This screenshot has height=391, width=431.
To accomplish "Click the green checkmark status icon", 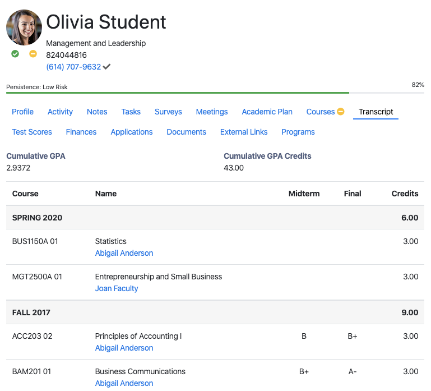I will pyautogui.click(x=15, y=54).
